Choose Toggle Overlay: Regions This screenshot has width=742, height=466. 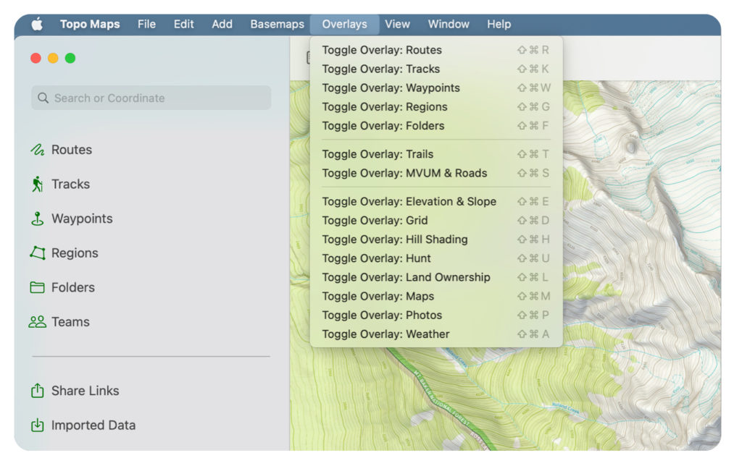tap(435, 107)
